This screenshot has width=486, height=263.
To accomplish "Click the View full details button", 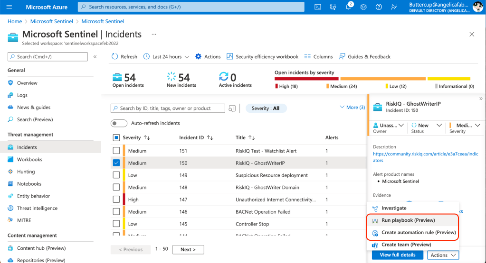I will (x=397, y=255).
